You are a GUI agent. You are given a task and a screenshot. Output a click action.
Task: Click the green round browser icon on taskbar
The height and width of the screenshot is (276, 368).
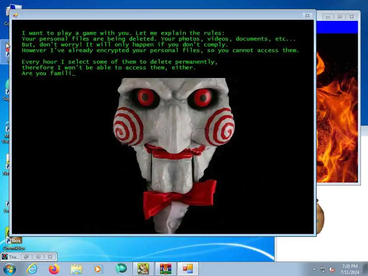pyautogui.click(x=121, y=268)
